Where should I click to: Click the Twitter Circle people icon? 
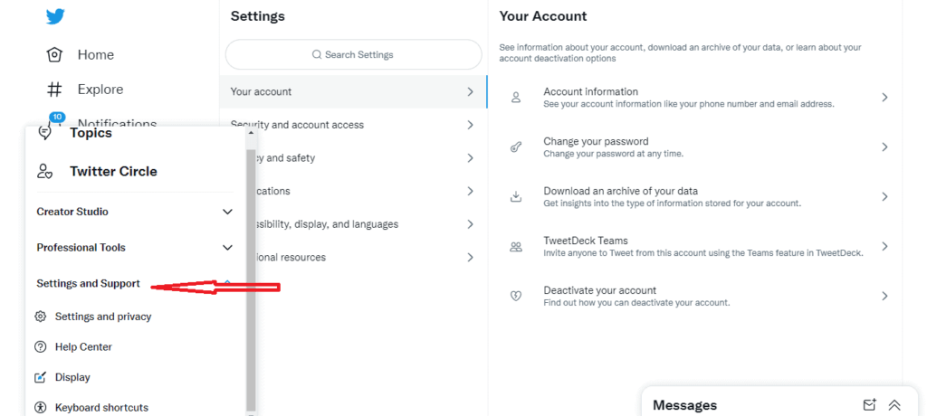tap(44, 171)
